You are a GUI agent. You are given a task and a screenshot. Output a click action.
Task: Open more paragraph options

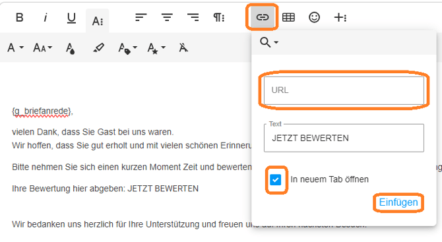tap(219, 17)
